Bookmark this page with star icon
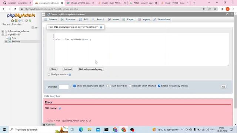 tap(215, 9)
